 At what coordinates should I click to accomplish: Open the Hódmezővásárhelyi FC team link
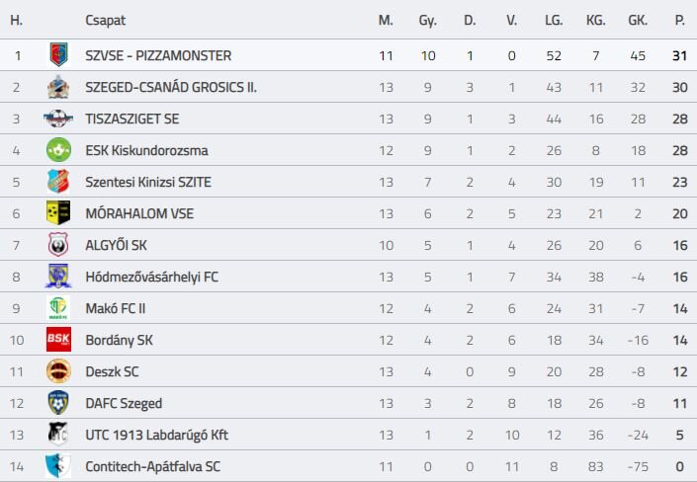coord(152,277)
